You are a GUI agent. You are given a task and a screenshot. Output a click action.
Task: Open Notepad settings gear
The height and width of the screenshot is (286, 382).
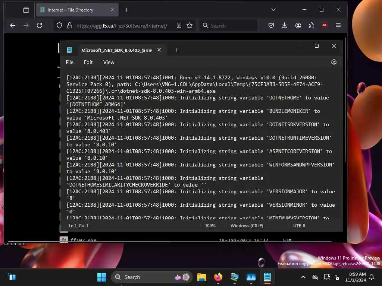pyautogui.click(x=334, y=62)
